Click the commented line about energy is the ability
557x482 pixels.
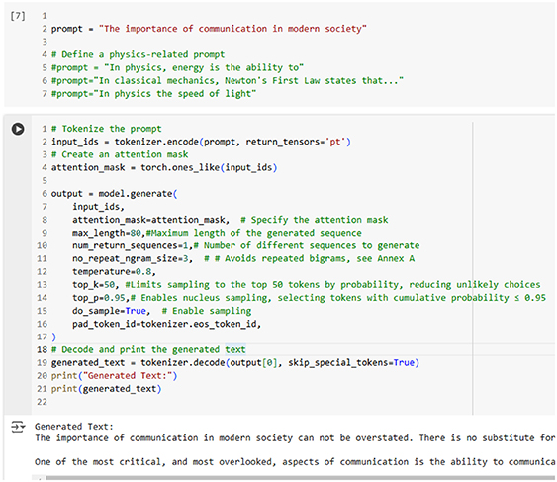point(177,68)
